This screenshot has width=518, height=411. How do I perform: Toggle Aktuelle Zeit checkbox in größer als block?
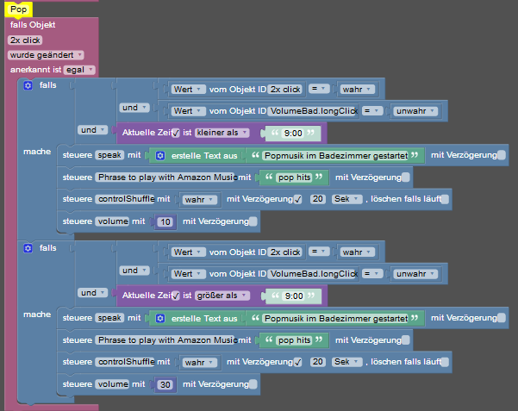coord(176,296)
